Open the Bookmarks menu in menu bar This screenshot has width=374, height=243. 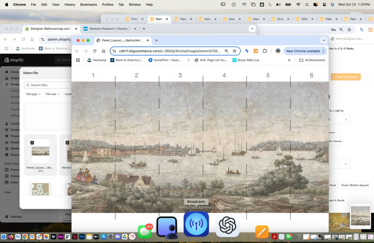pyautogui.click(x=88, y=4)
